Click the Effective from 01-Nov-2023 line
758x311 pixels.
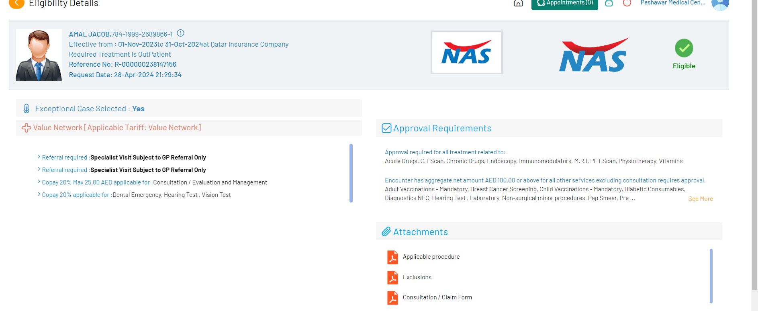[179, 44]
